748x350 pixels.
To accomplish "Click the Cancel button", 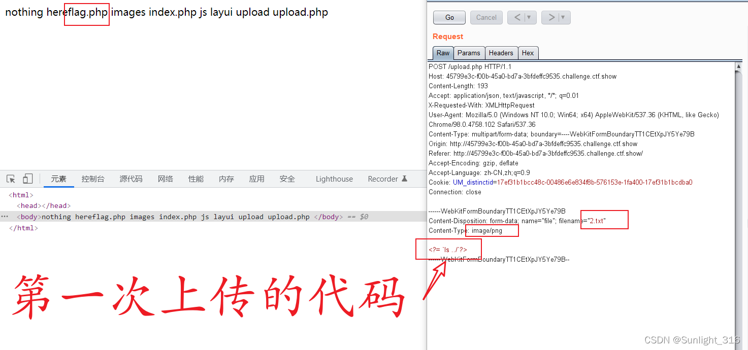I will [486, 17].
